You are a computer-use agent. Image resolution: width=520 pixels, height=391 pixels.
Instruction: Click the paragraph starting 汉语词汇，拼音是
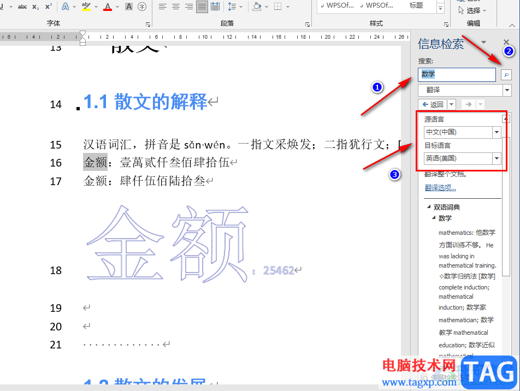pyautogui.click(x=242, y=144)
